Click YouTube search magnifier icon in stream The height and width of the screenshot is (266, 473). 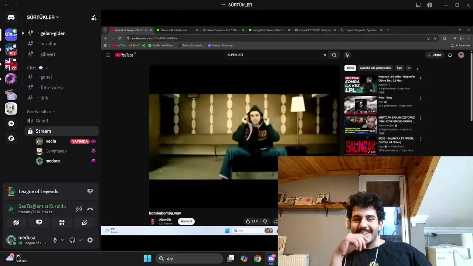[x=334, y=55]
